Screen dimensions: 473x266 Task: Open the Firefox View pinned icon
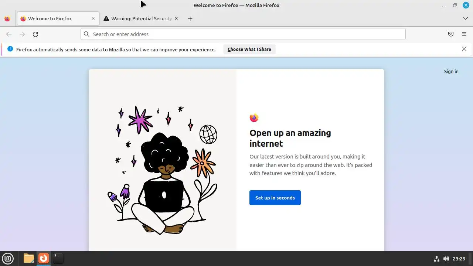click(7, 18)
